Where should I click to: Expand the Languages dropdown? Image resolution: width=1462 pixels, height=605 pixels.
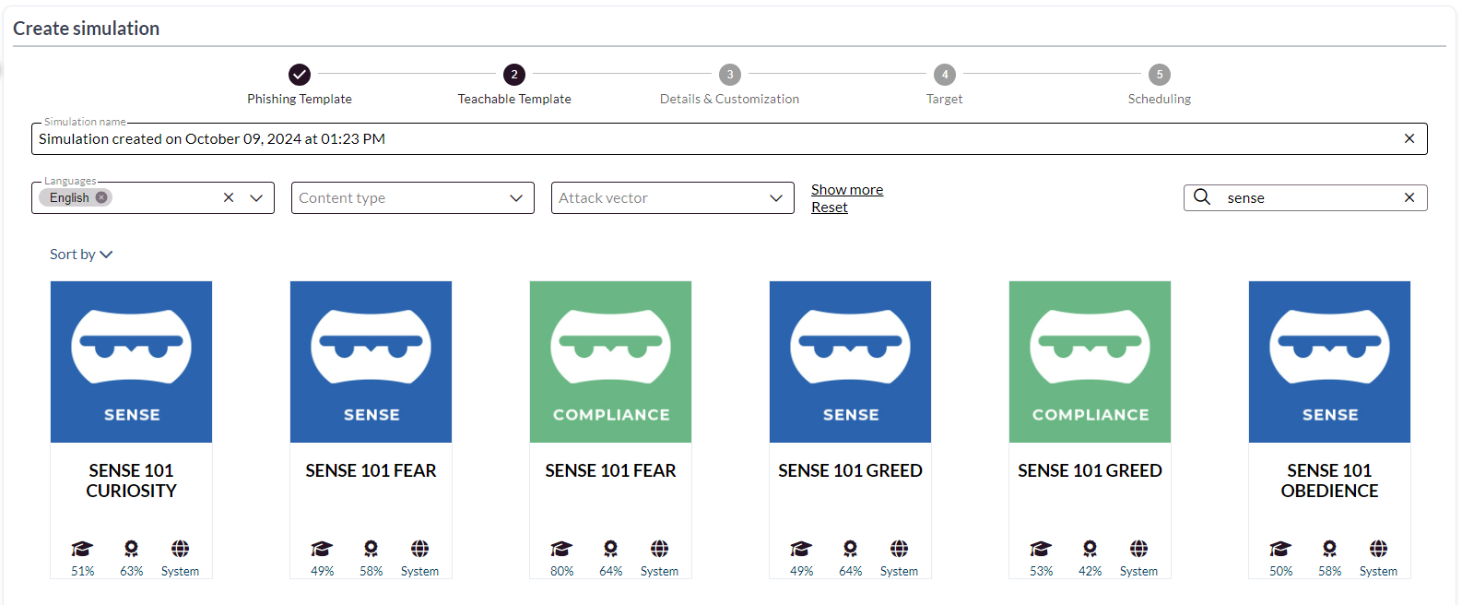(256, 197)
